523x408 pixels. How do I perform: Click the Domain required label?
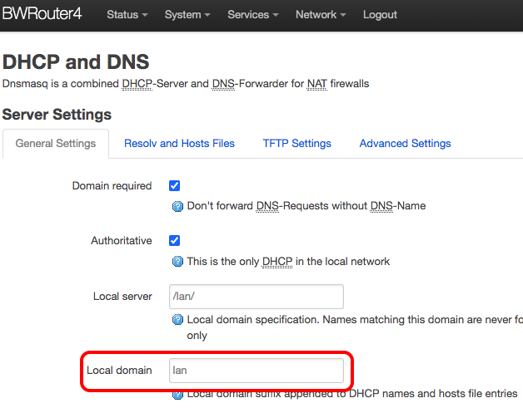click(112, 185)
